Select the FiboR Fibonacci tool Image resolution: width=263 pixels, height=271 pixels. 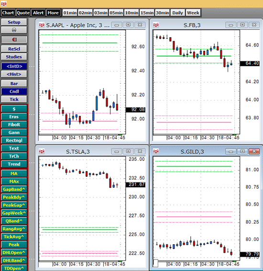click(x=14, y=124)
